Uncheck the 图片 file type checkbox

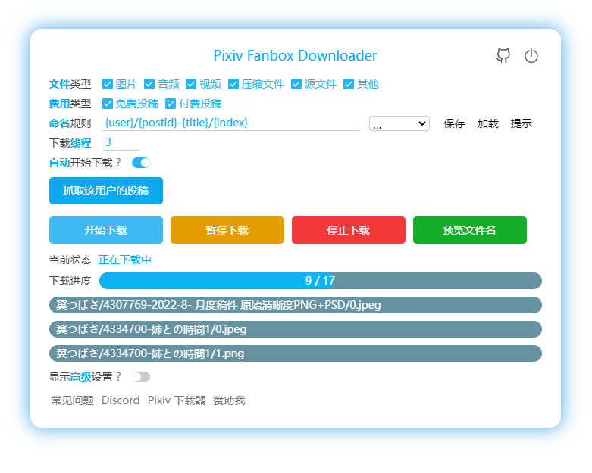(x=108, y=84)
